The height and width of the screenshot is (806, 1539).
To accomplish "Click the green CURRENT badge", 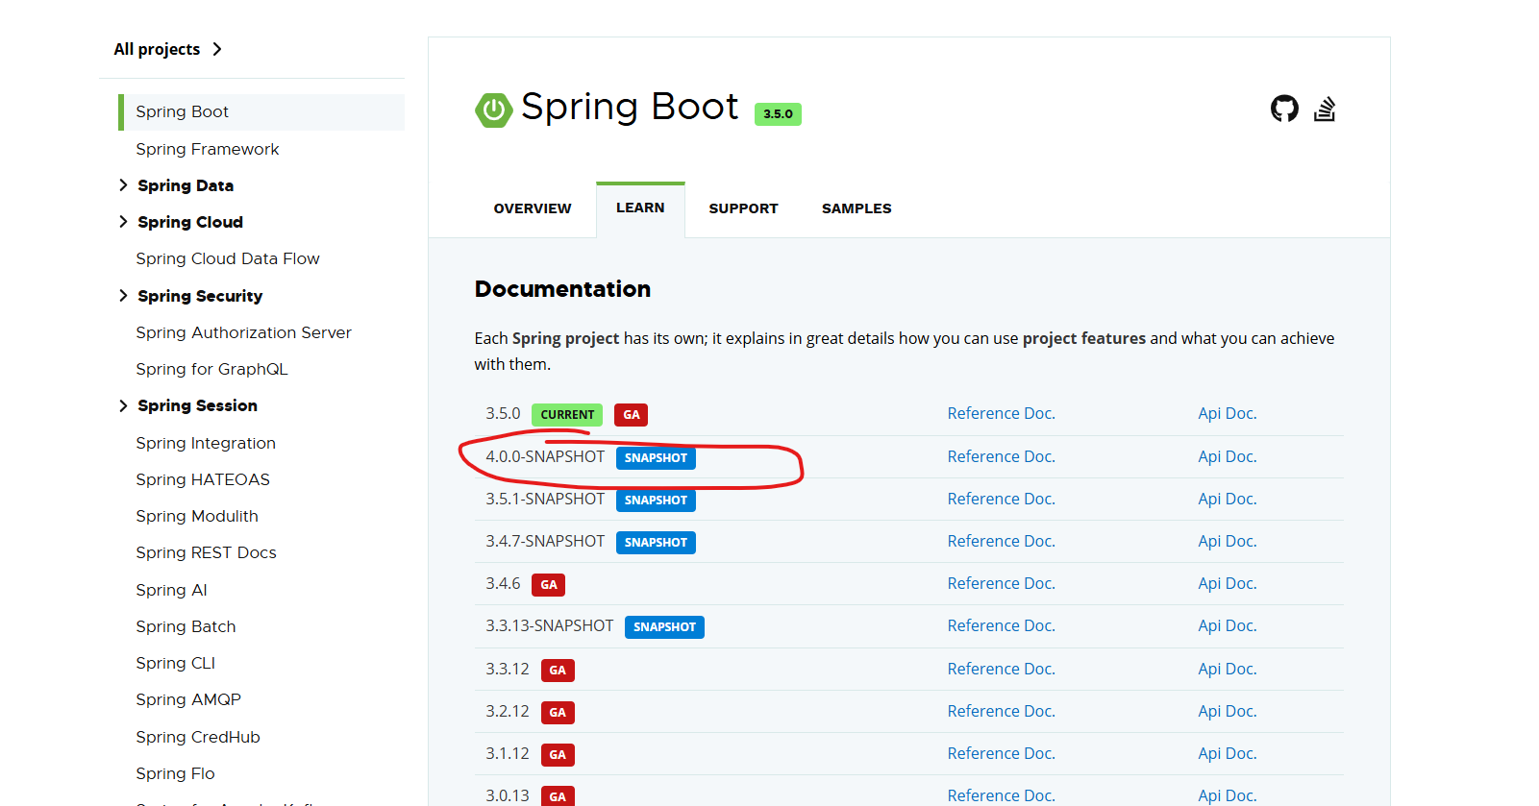I will pos(566,415).
